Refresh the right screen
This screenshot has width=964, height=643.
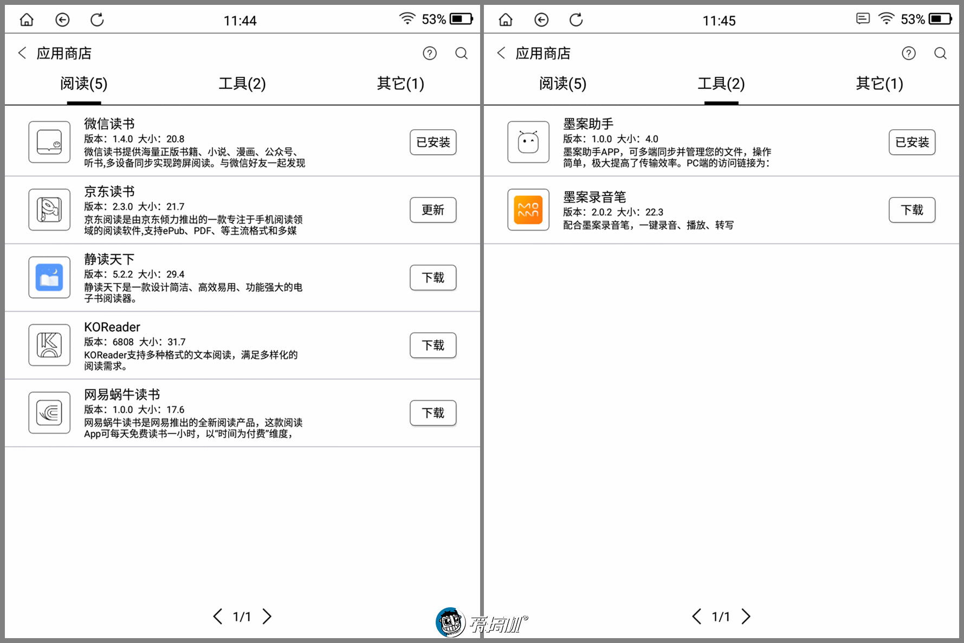coord(576,20)
